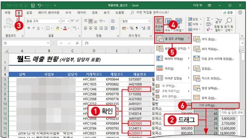
Task: Choose the 보다 큼 rule
Action: click(x=215, y=39)
